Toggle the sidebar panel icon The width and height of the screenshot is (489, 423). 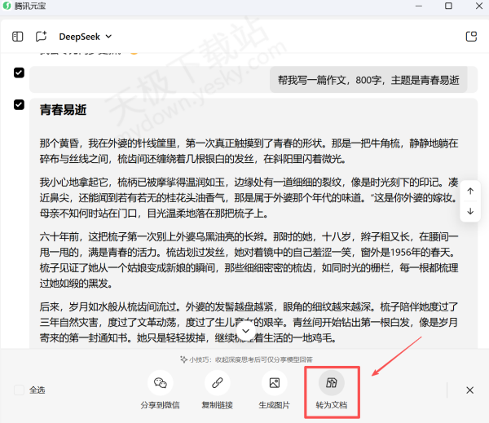click(x=17, y=37)
